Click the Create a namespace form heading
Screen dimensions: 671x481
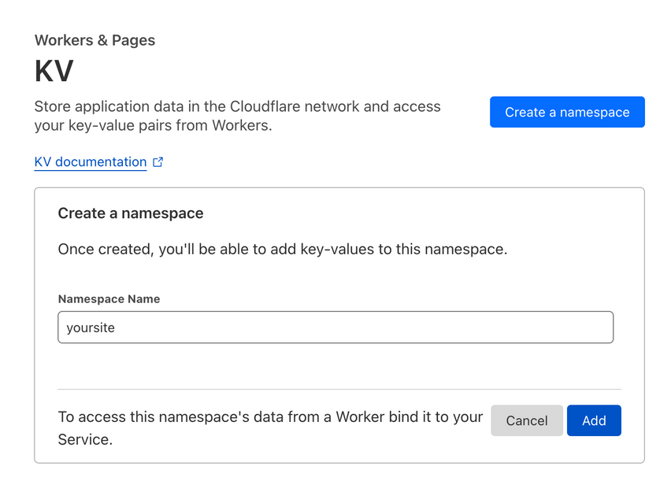[131, 213]
